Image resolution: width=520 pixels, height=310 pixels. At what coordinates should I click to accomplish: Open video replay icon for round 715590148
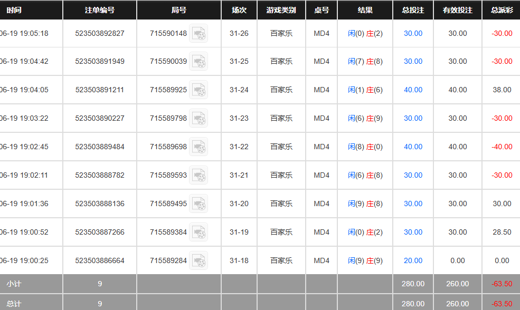(x=198, y=33)
